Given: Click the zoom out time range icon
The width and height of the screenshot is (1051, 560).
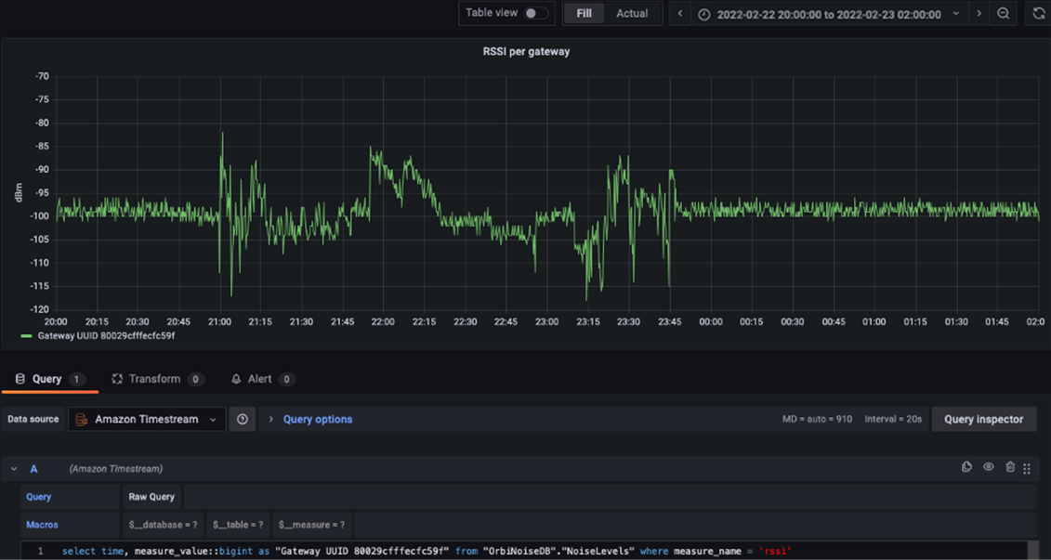Looking at the screenshot, I should [x=1004, y=14].
